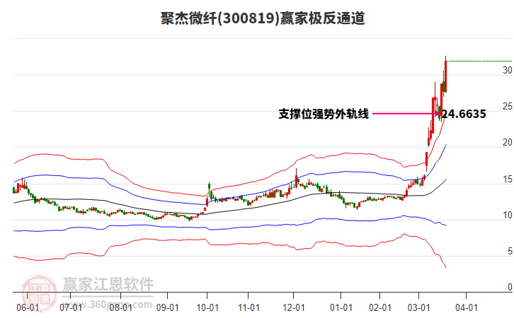This screenshot has width=514, height=318.
Task: Click the price axis label 15
Action: click(508, 179)
